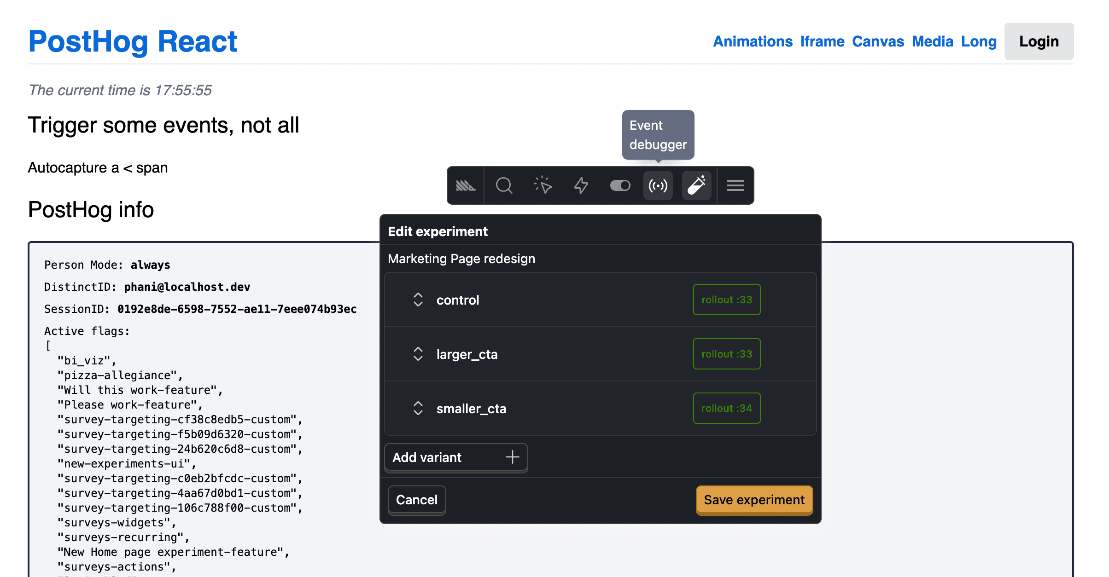
Task: Expand the smaller_cta variant chevron
Action: tap(418, 408)
